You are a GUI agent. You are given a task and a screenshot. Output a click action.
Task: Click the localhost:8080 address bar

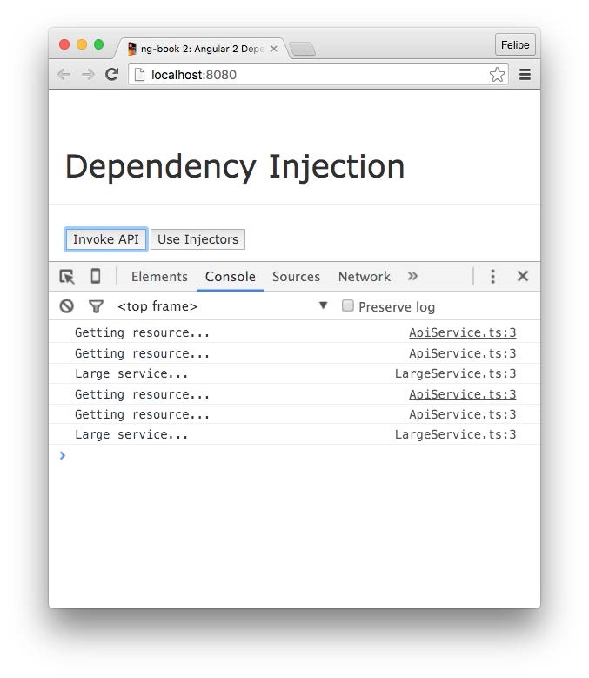(305, 75)
